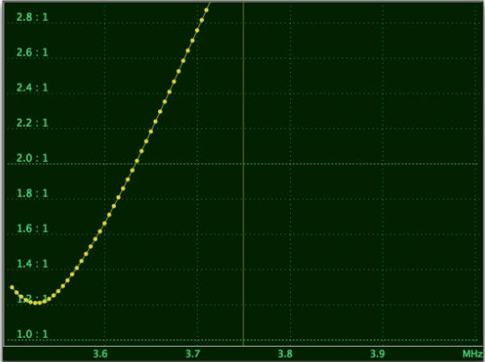
Task: Click the data point crossing the 2.0 : 1 line
Action: (137, 161)
